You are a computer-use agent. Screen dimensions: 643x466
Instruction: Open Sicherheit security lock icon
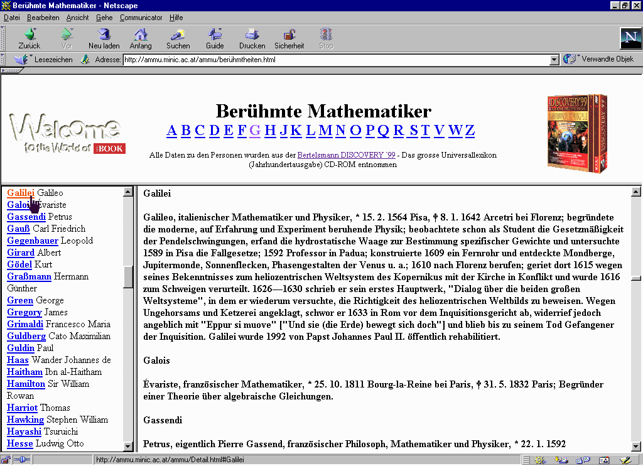click(289, 35)
